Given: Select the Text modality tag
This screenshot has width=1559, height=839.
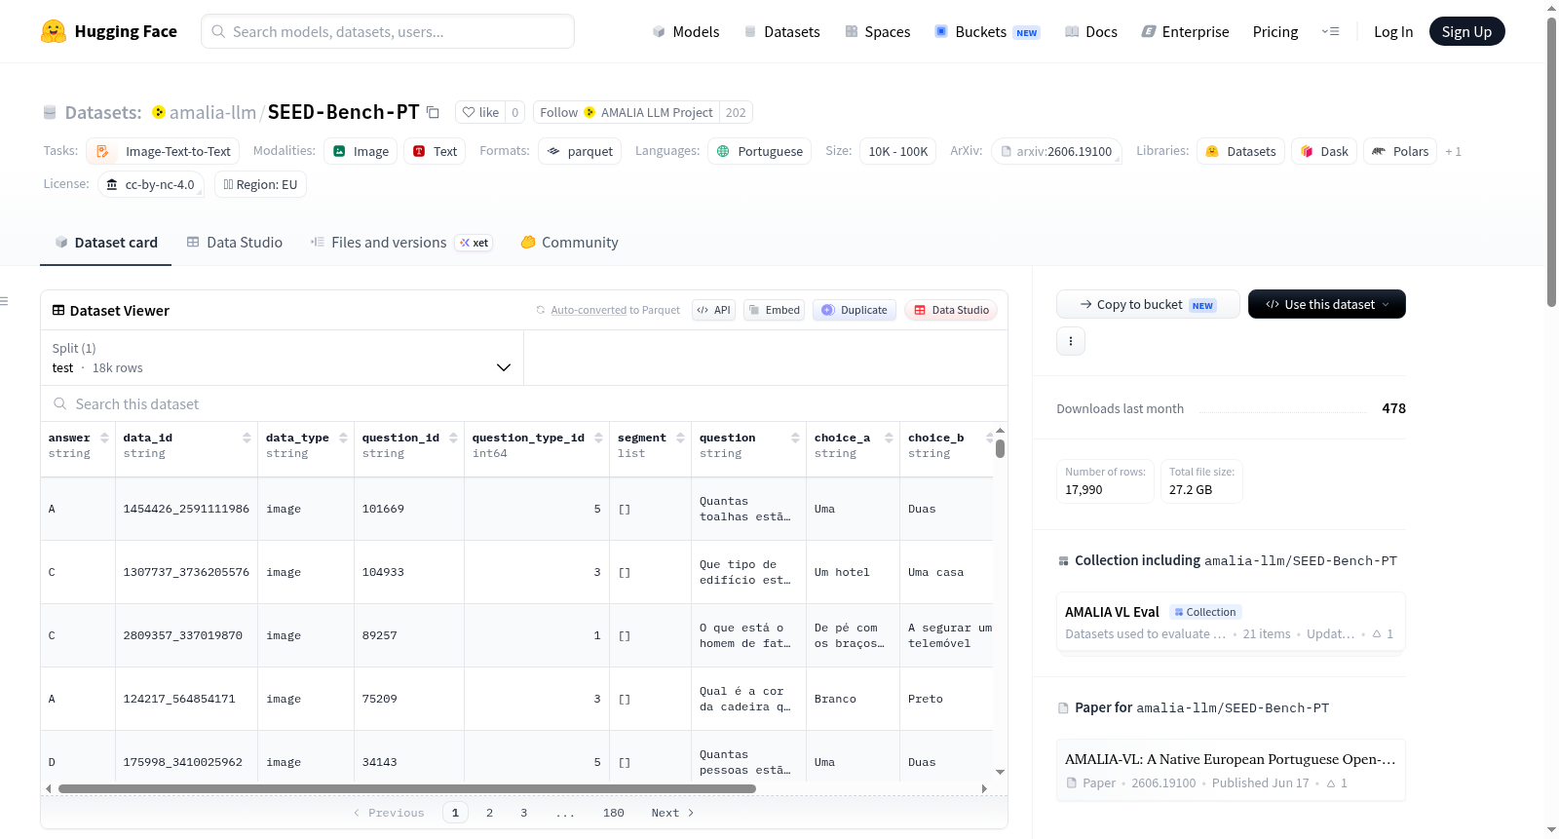Looking at the screenshot, I should (435, 151).
